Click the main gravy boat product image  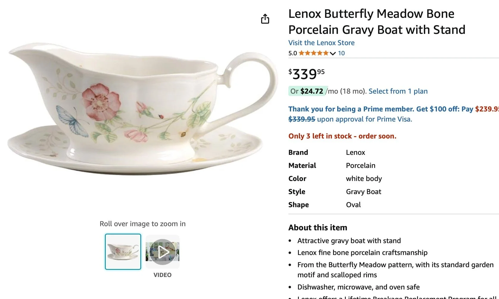[x=140, y=110]
